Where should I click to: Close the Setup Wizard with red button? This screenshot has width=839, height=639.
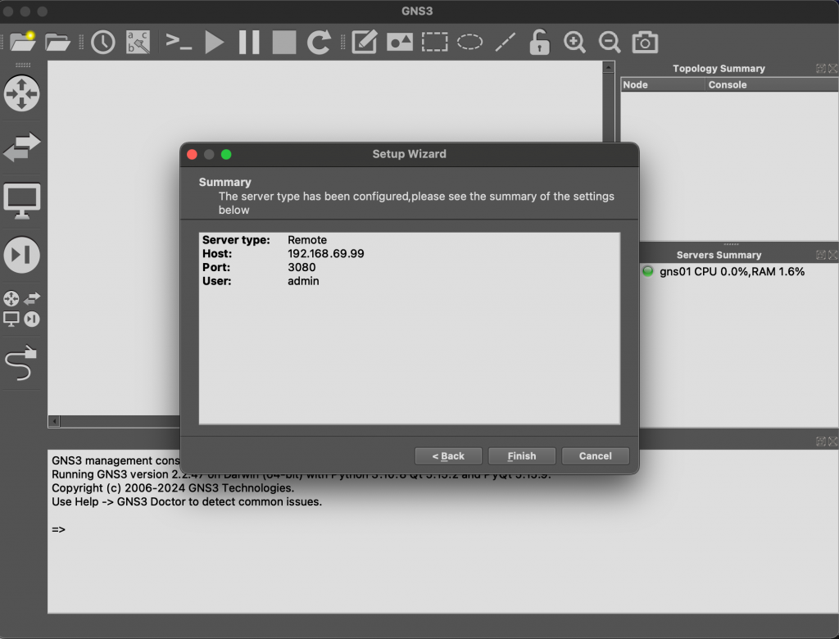coord(192,155)
